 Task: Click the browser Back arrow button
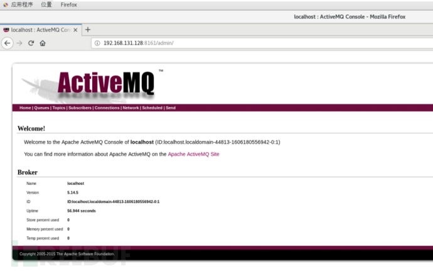click(x=8, y=43)
